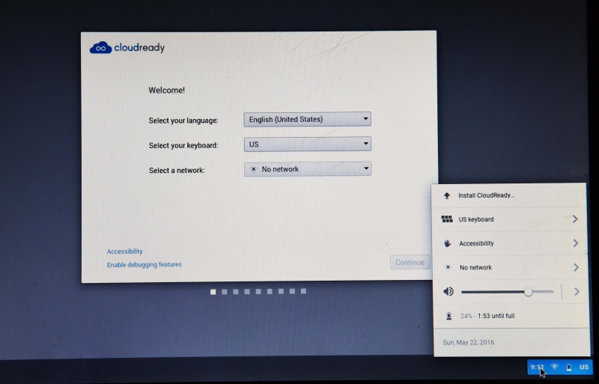Click the battery icon in the system tray
This screenshot has height=384, width=599.
(569, 367)
